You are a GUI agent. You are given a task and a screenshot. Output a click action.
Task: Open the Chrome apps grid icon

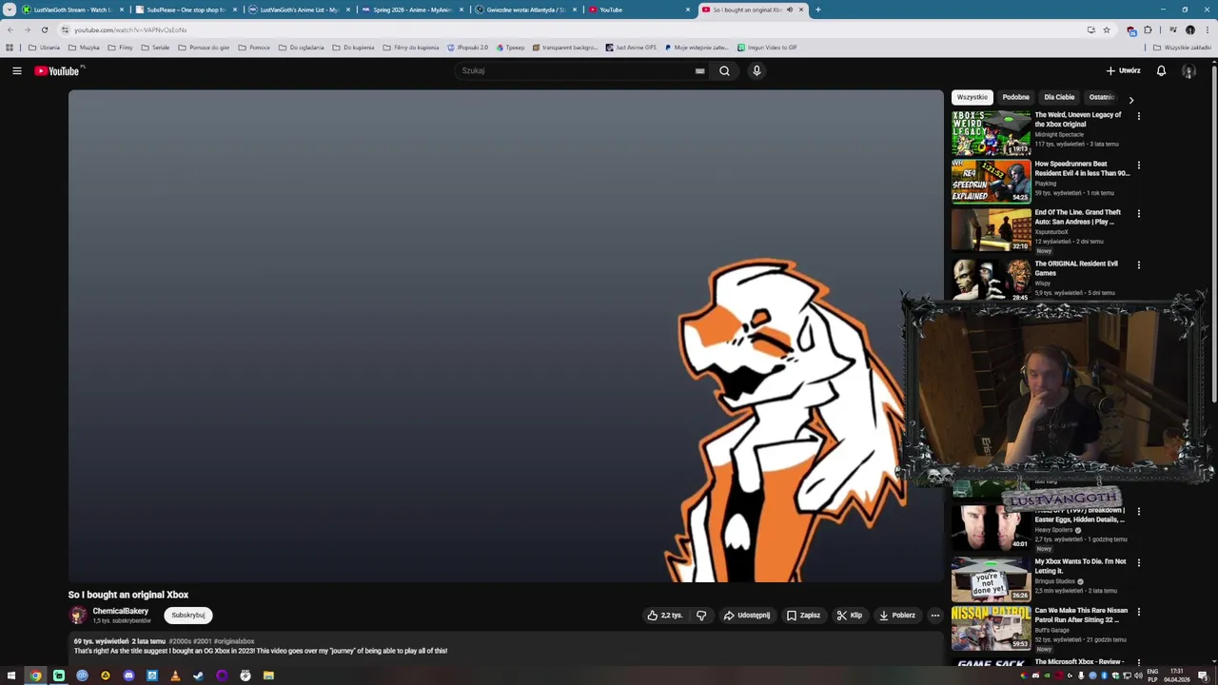click(10, 48)
